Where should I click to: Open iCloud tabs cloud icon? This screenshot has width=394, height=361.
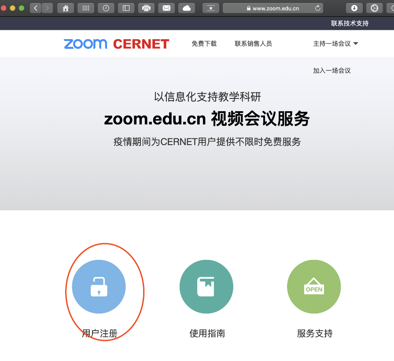click(187, 8)
